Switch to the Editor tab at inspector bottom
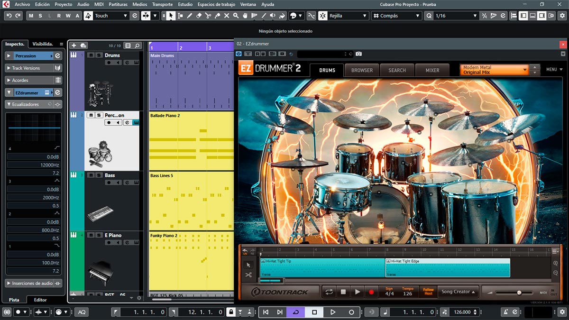 pos(40,300)
